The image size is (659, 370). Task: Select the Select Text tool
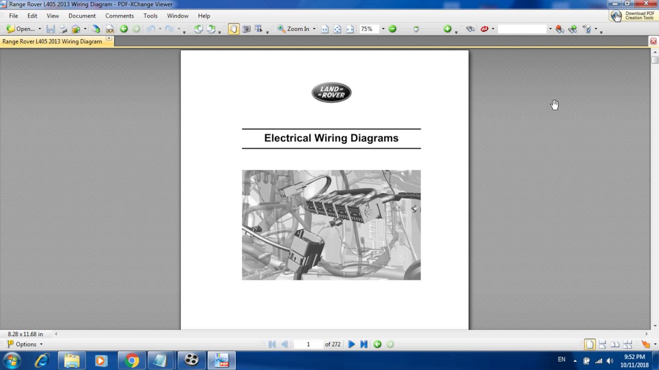(258, 29)
